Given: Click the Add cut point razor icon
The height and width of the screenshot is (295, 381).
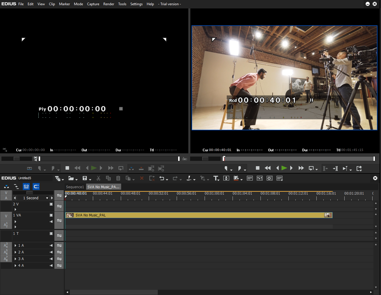Looking at the screenshot, I should pos(189,178).
